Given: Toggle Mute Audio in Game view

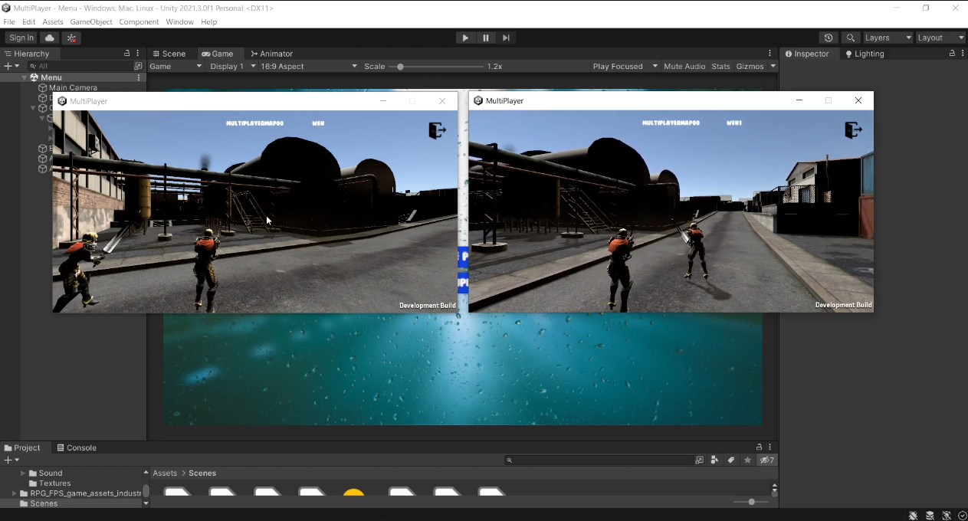Looking at the screenshot, I should coord(684,67).
